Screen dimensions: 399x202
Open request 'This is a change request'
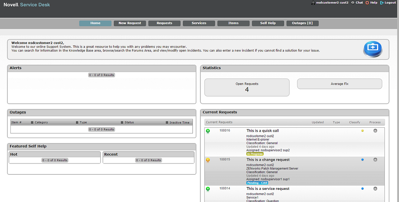[268, 160]
